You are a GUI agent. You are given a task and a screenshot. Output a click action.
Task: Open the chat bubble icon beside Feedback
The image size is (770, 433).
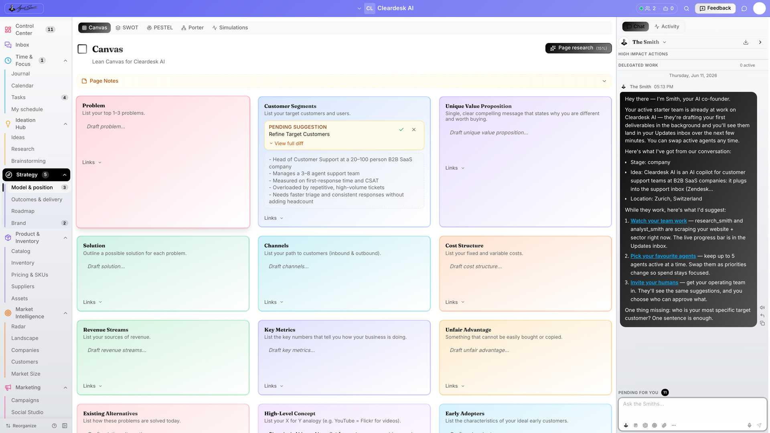pyautogui.click(x=744, y=8)
